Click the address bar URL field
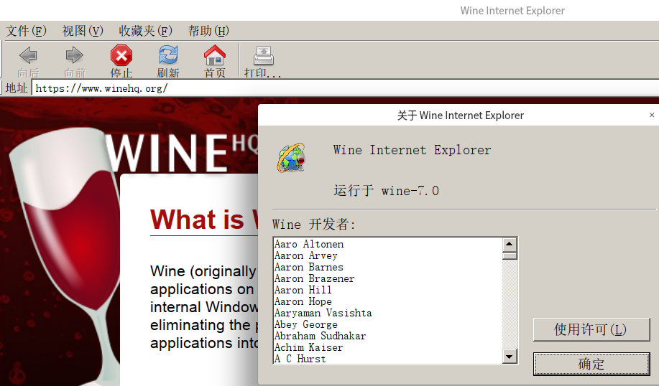Viewport: 659px width, 386px height. 346,88
